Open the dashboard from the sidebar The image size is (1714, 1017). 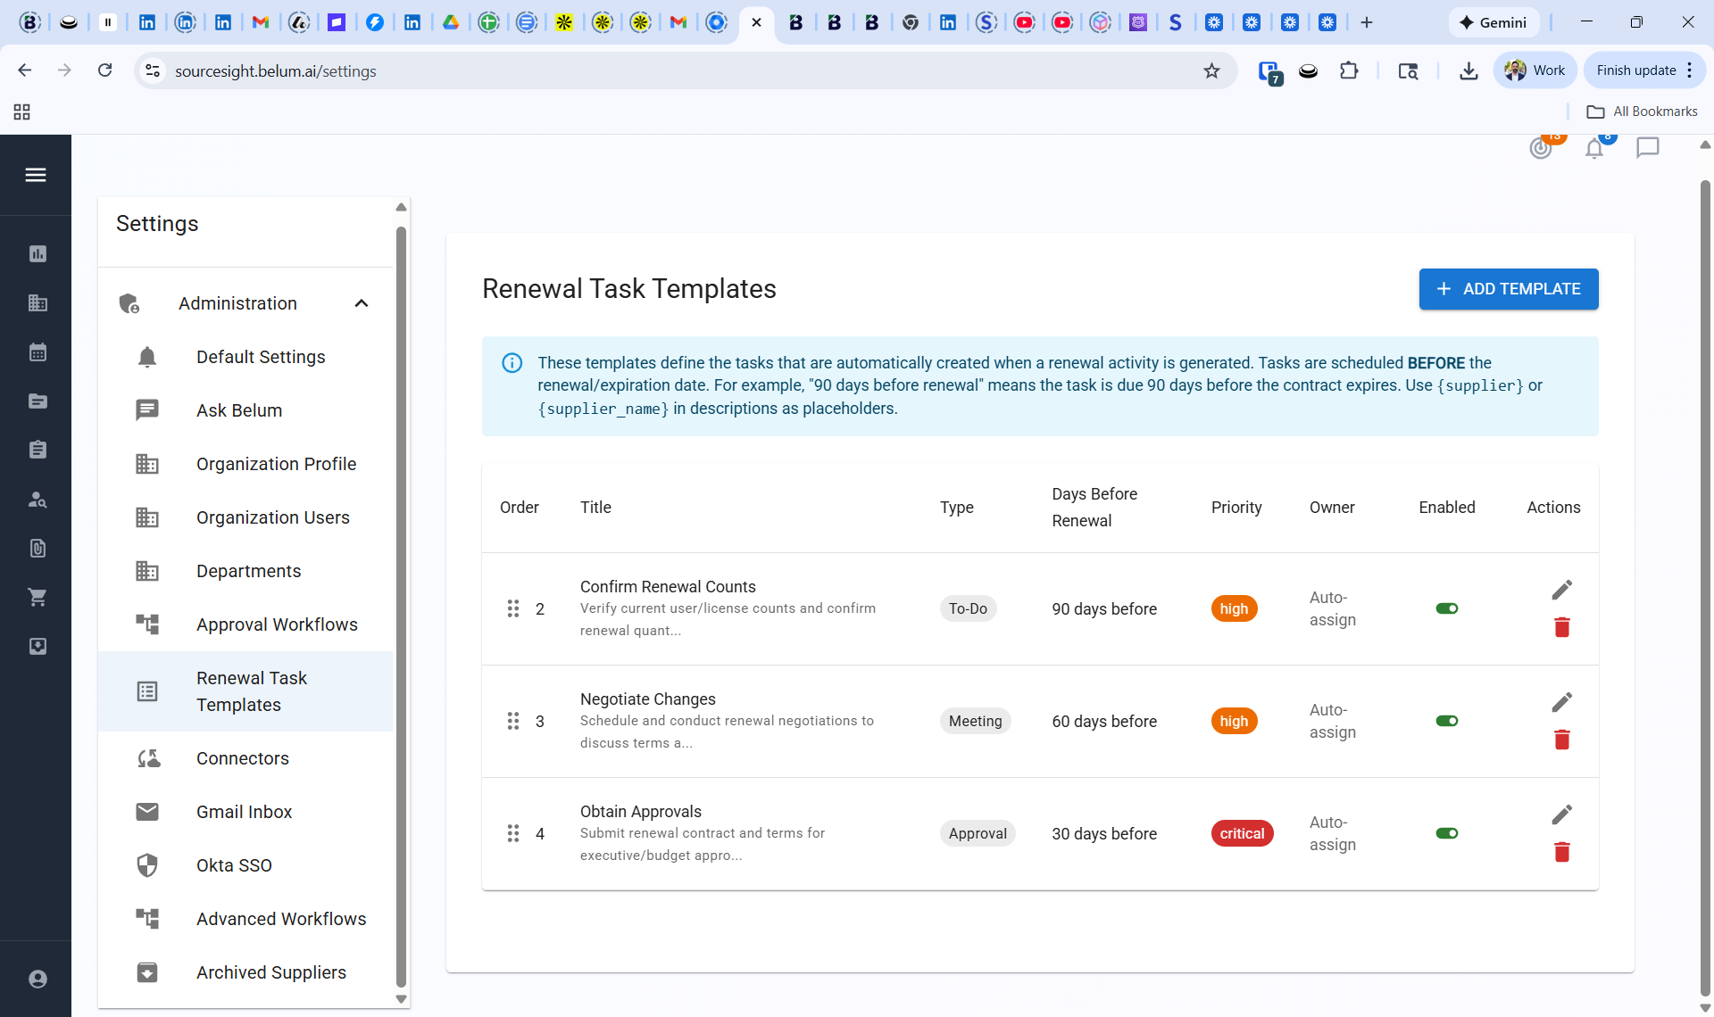(37, 253)
